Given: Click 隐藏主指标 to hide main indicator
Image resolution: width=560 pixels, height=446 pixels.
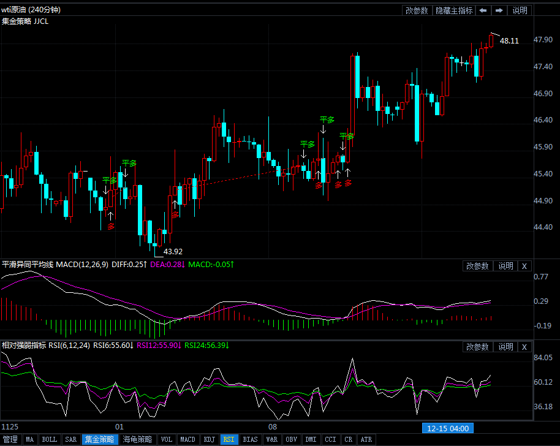Looking at the screenshot, I should pyautogui.click(x=454, y=10).
